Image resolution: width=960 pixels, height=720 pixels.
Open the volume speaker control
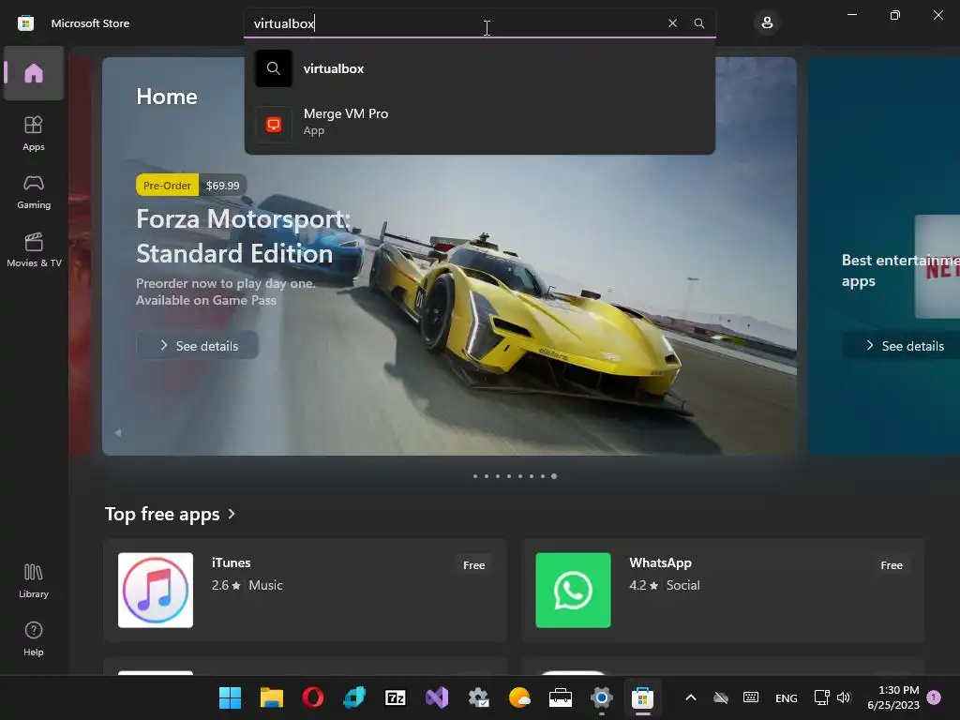pyautogui.click(x=845, y=697)
